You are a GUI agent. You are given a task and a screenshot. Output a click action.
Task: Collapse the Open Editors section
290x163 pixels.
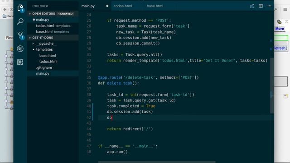pyautogui.click(x=30, y=14)
